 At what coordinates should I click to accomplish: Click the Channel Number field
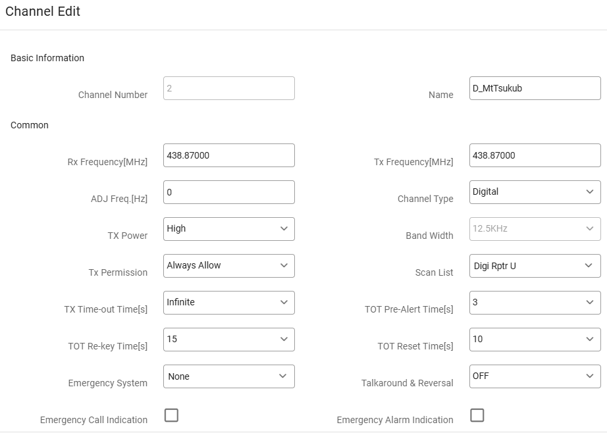click(x=228, y=88)
